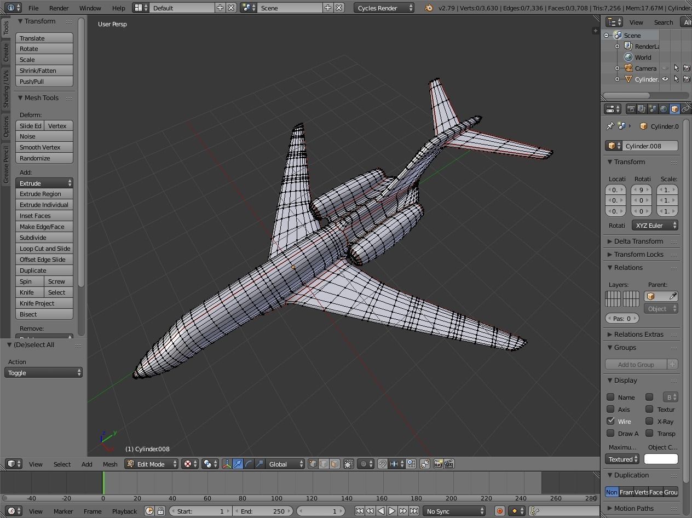This screenshot has height=518, width=692.
Task: Switch to face select mode
Action: 335,464
